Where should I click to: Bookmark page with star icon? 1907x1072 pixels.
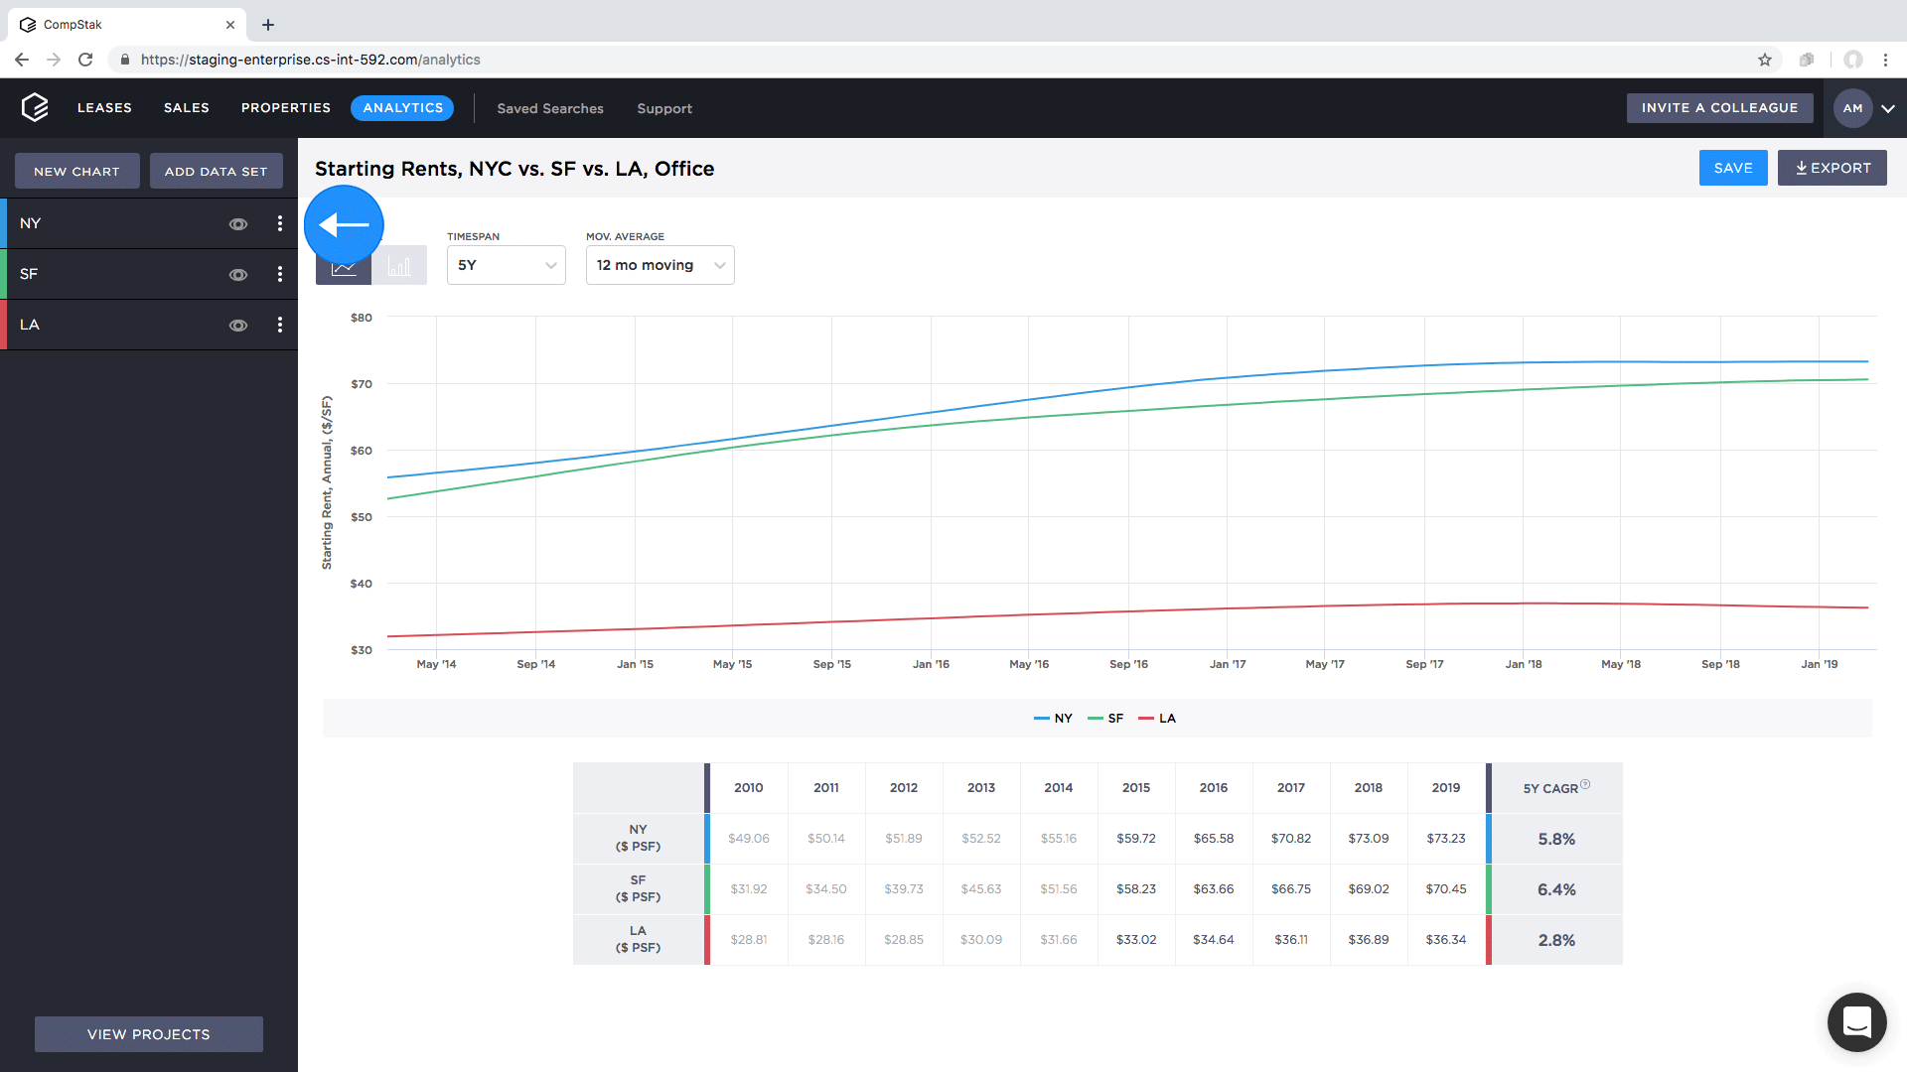tap(1765, 60)
